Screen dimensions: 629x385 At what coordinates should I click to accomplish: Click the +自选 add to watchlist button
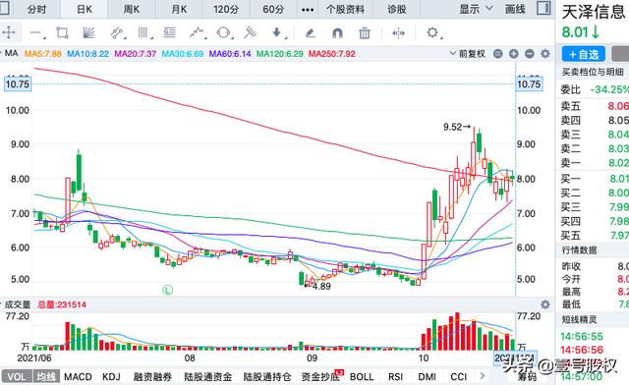tap(583, 54)
